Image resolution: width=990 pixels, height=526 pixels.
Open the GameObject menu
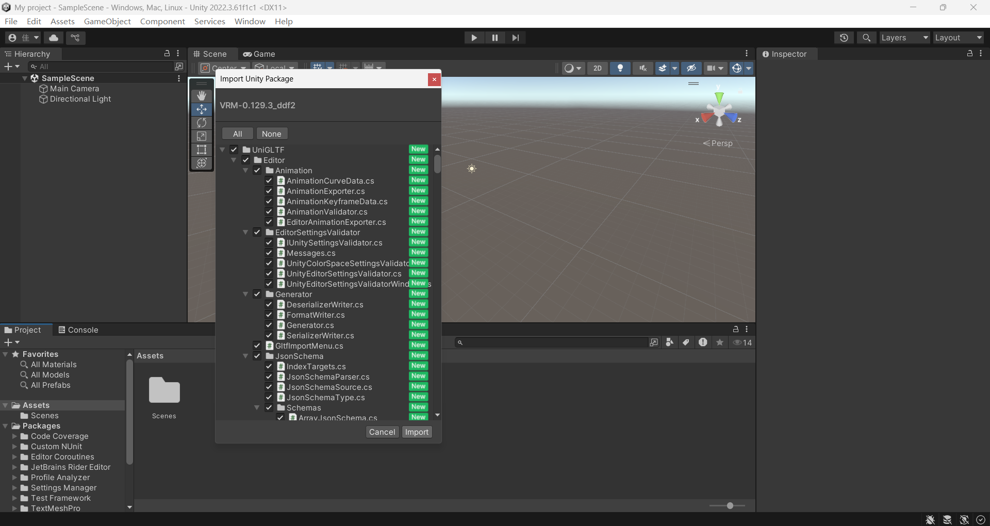point(107,21)
